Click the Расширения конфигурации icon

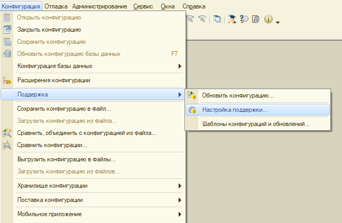coord(7,80)
